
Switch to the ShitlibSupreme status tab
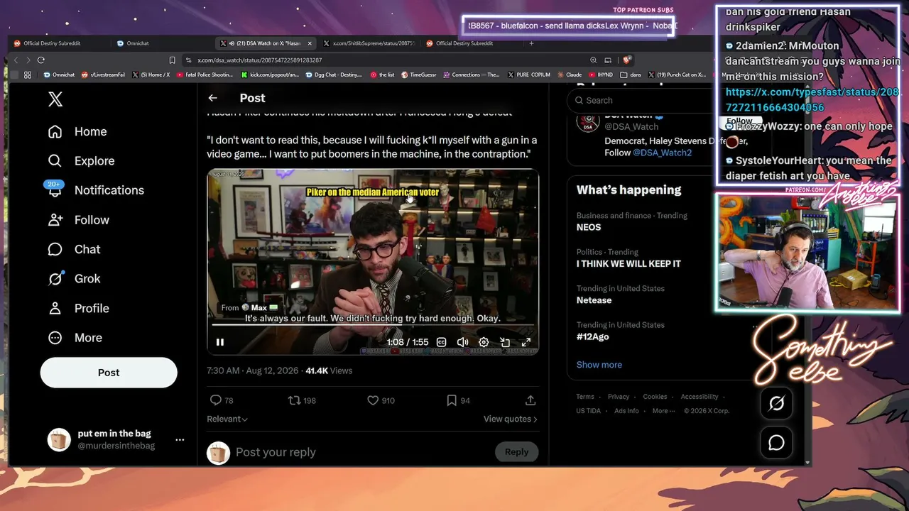pos(373,43)
